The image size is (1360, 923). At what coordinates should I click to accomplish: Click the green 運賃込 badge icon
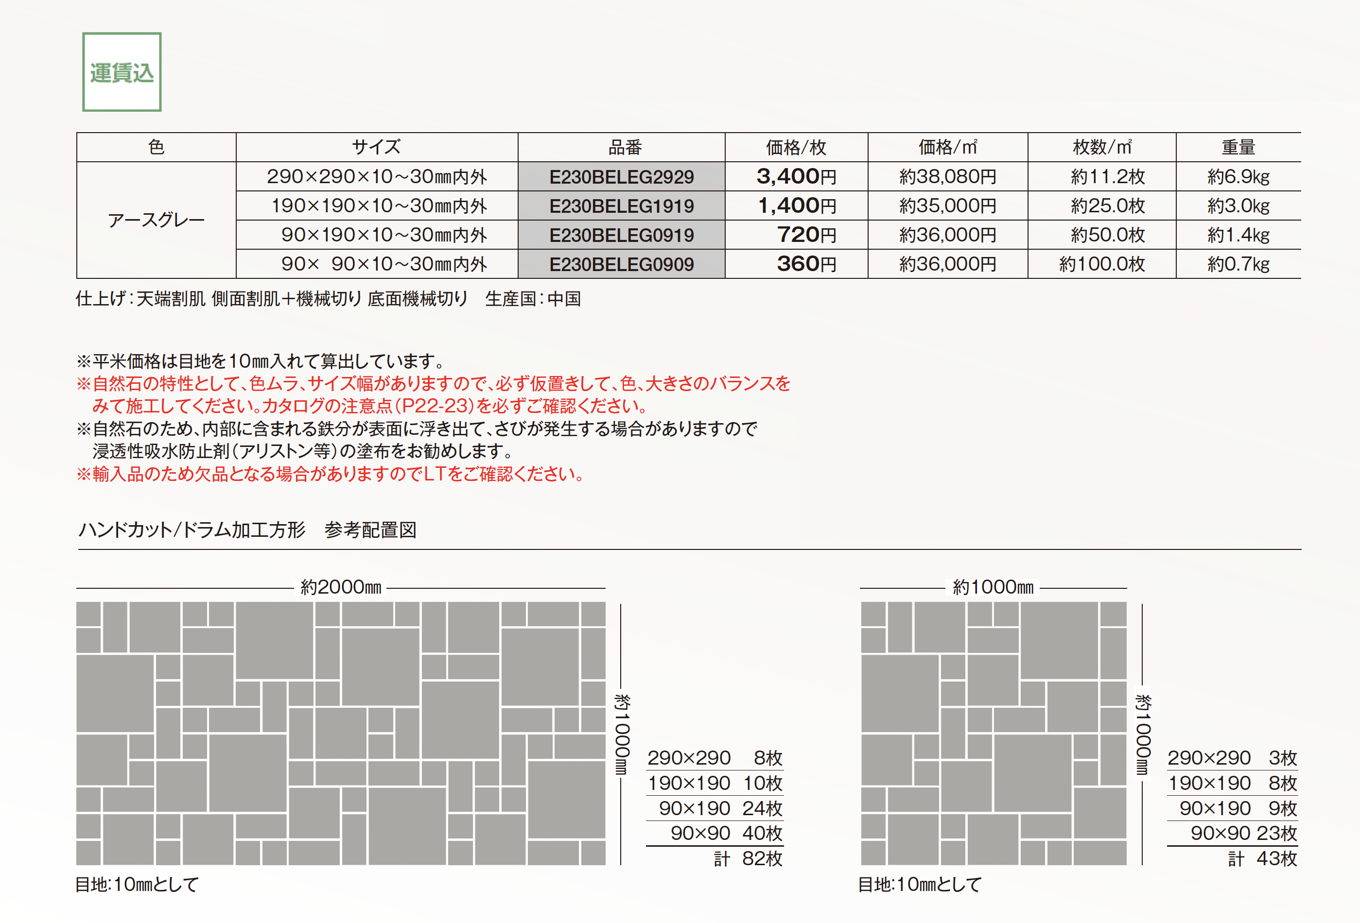(x=122, y=72)
